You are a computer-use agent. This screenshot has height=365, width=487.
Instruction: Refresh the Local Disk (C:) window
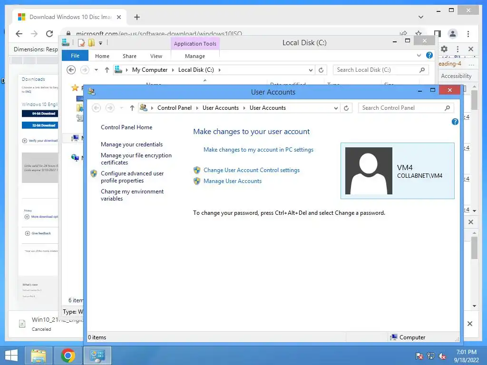click(x=321, y=70)
